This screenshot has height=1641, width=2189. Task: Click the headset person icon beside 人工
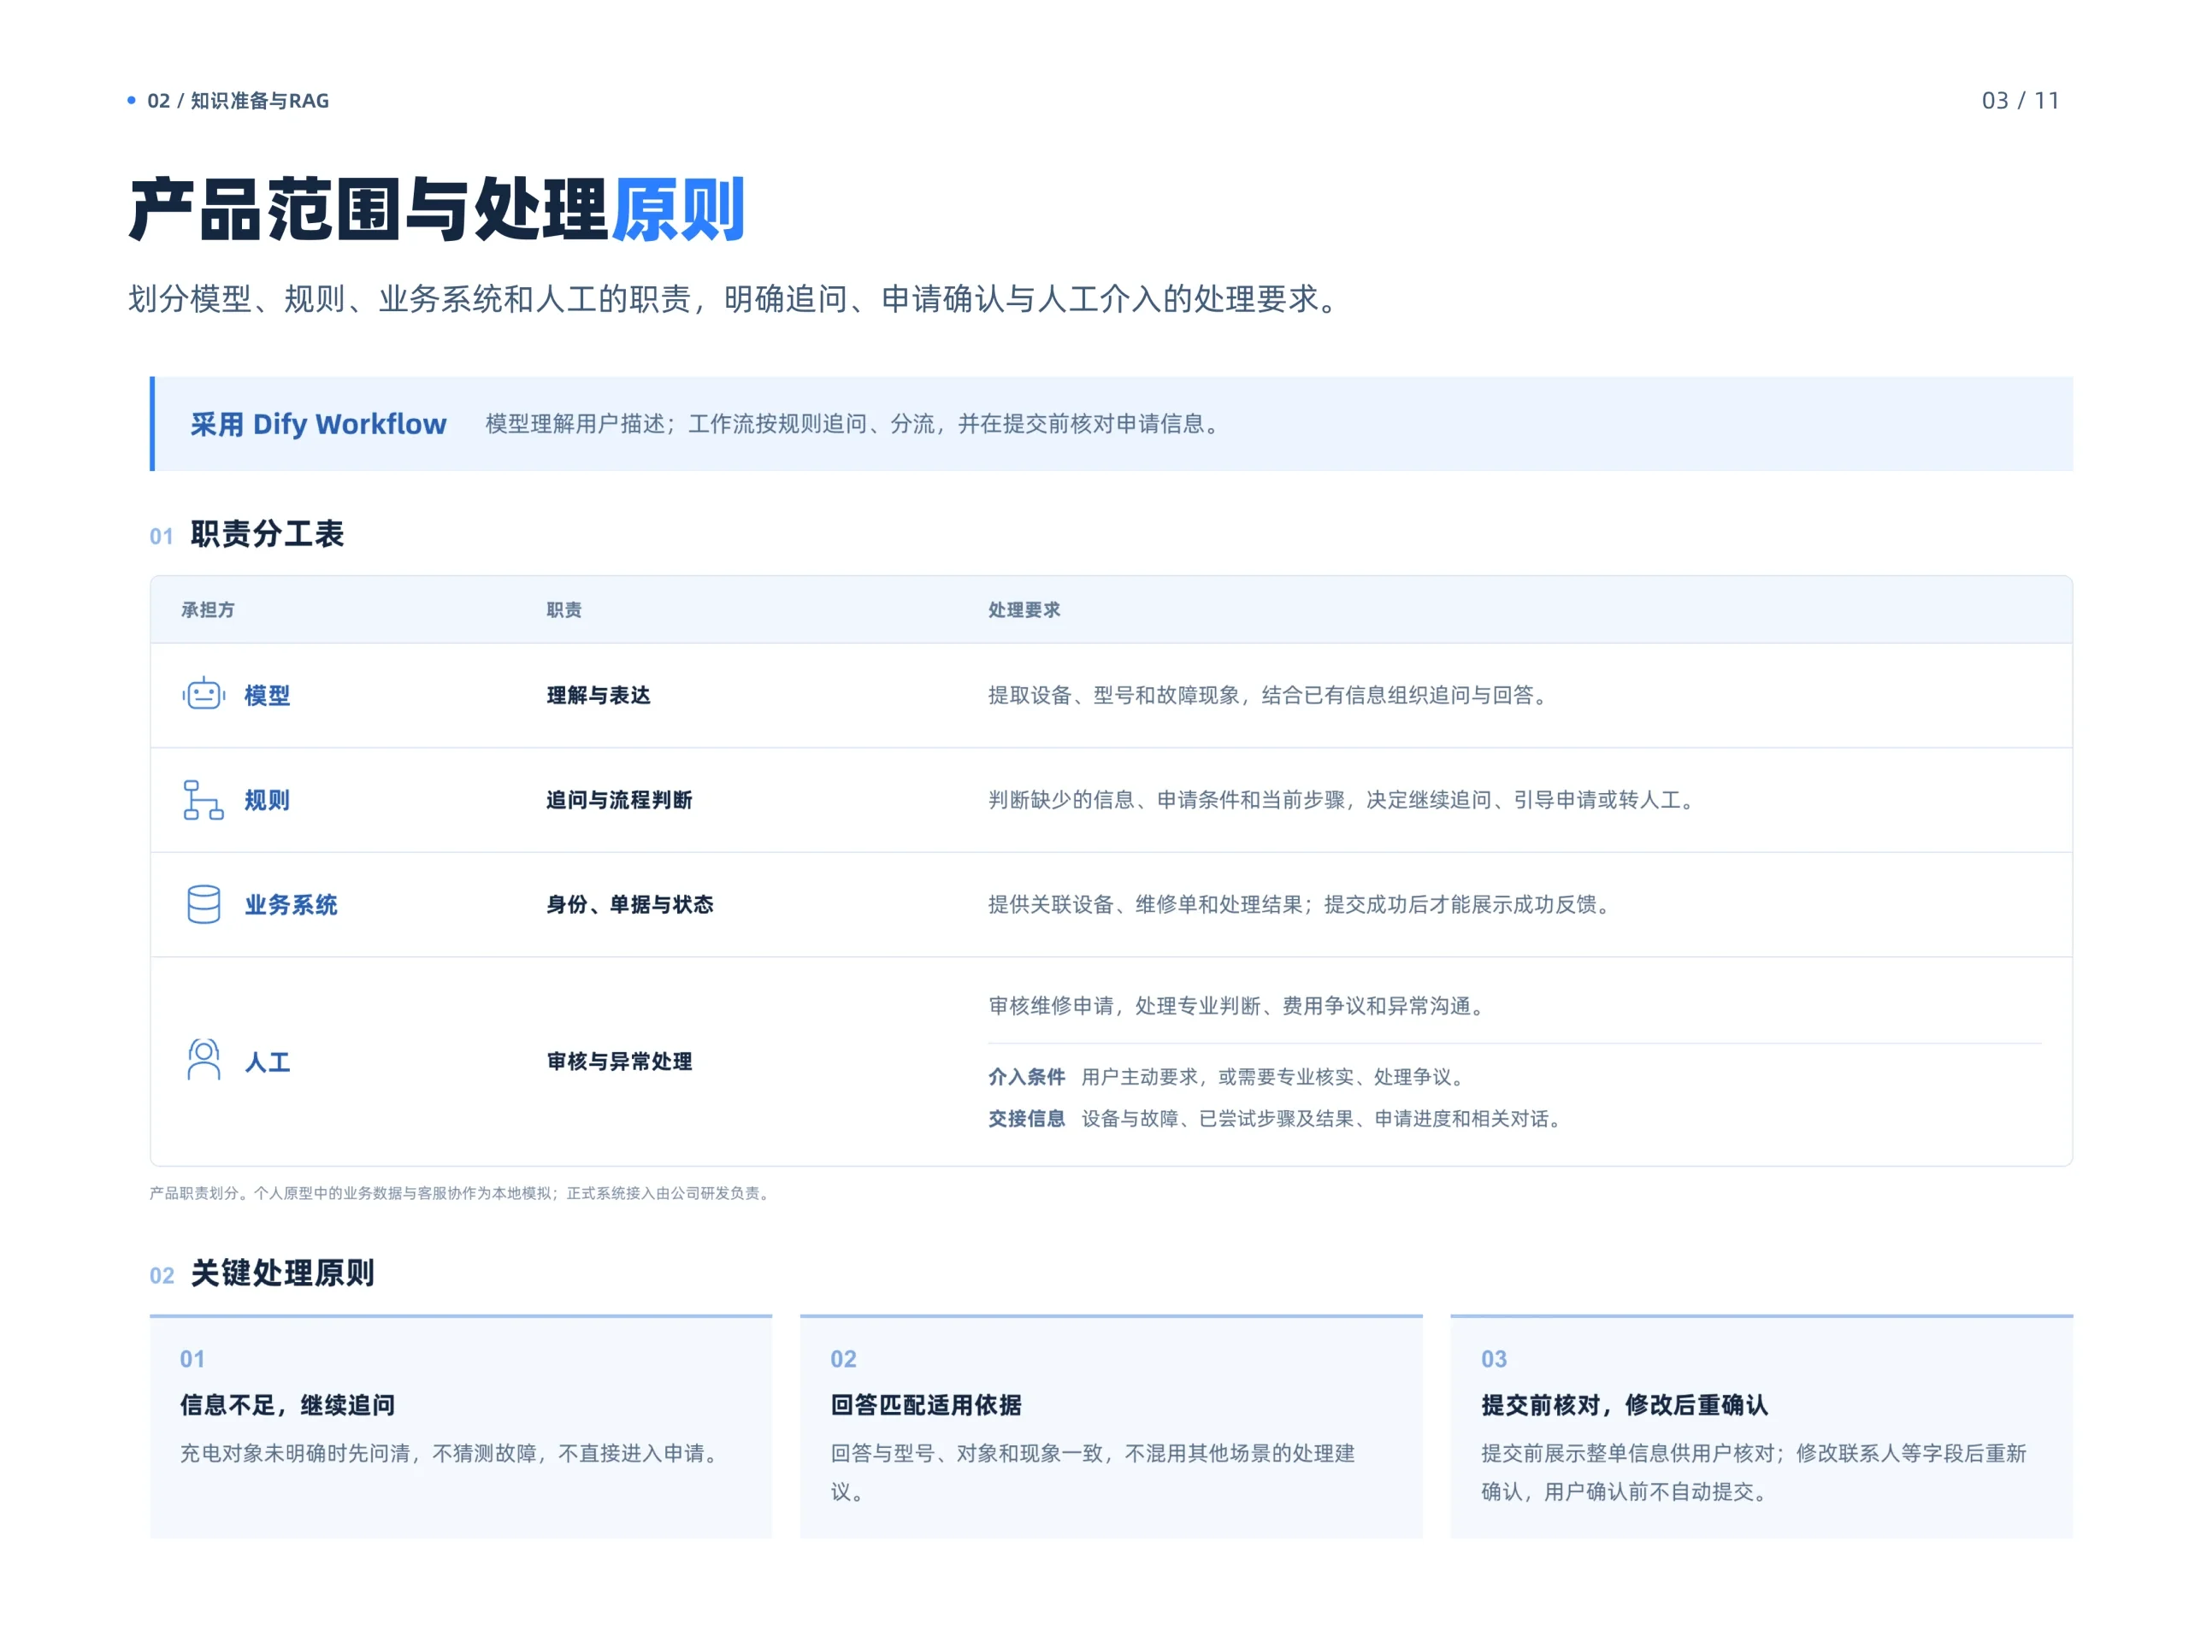point(204,1061)
